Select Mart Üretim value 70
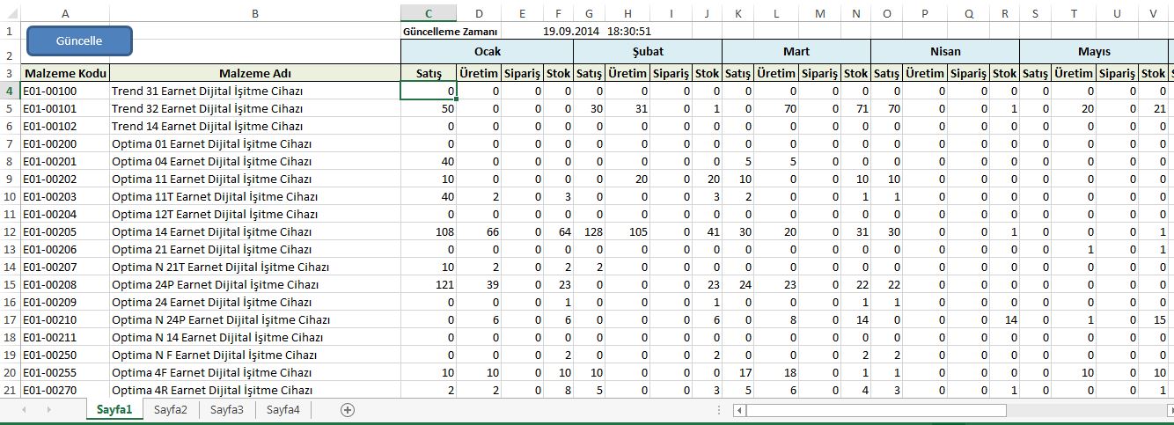The height and width of the screenshot is (425, 1174). point(776,108)
